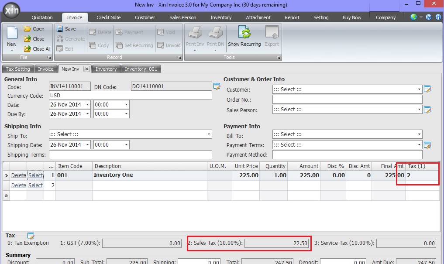
Task: Click the Payment Method input field
Action: tap(348, 154)
